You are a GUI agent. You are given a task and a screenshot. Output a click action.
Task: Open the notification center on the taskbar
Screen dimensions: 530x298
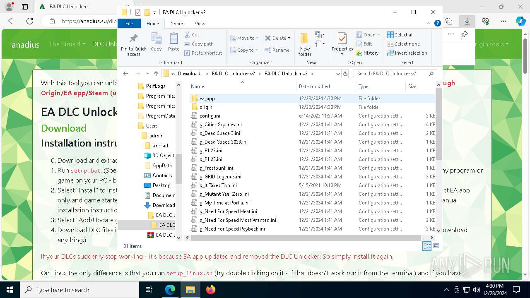[x=516, y=290]
